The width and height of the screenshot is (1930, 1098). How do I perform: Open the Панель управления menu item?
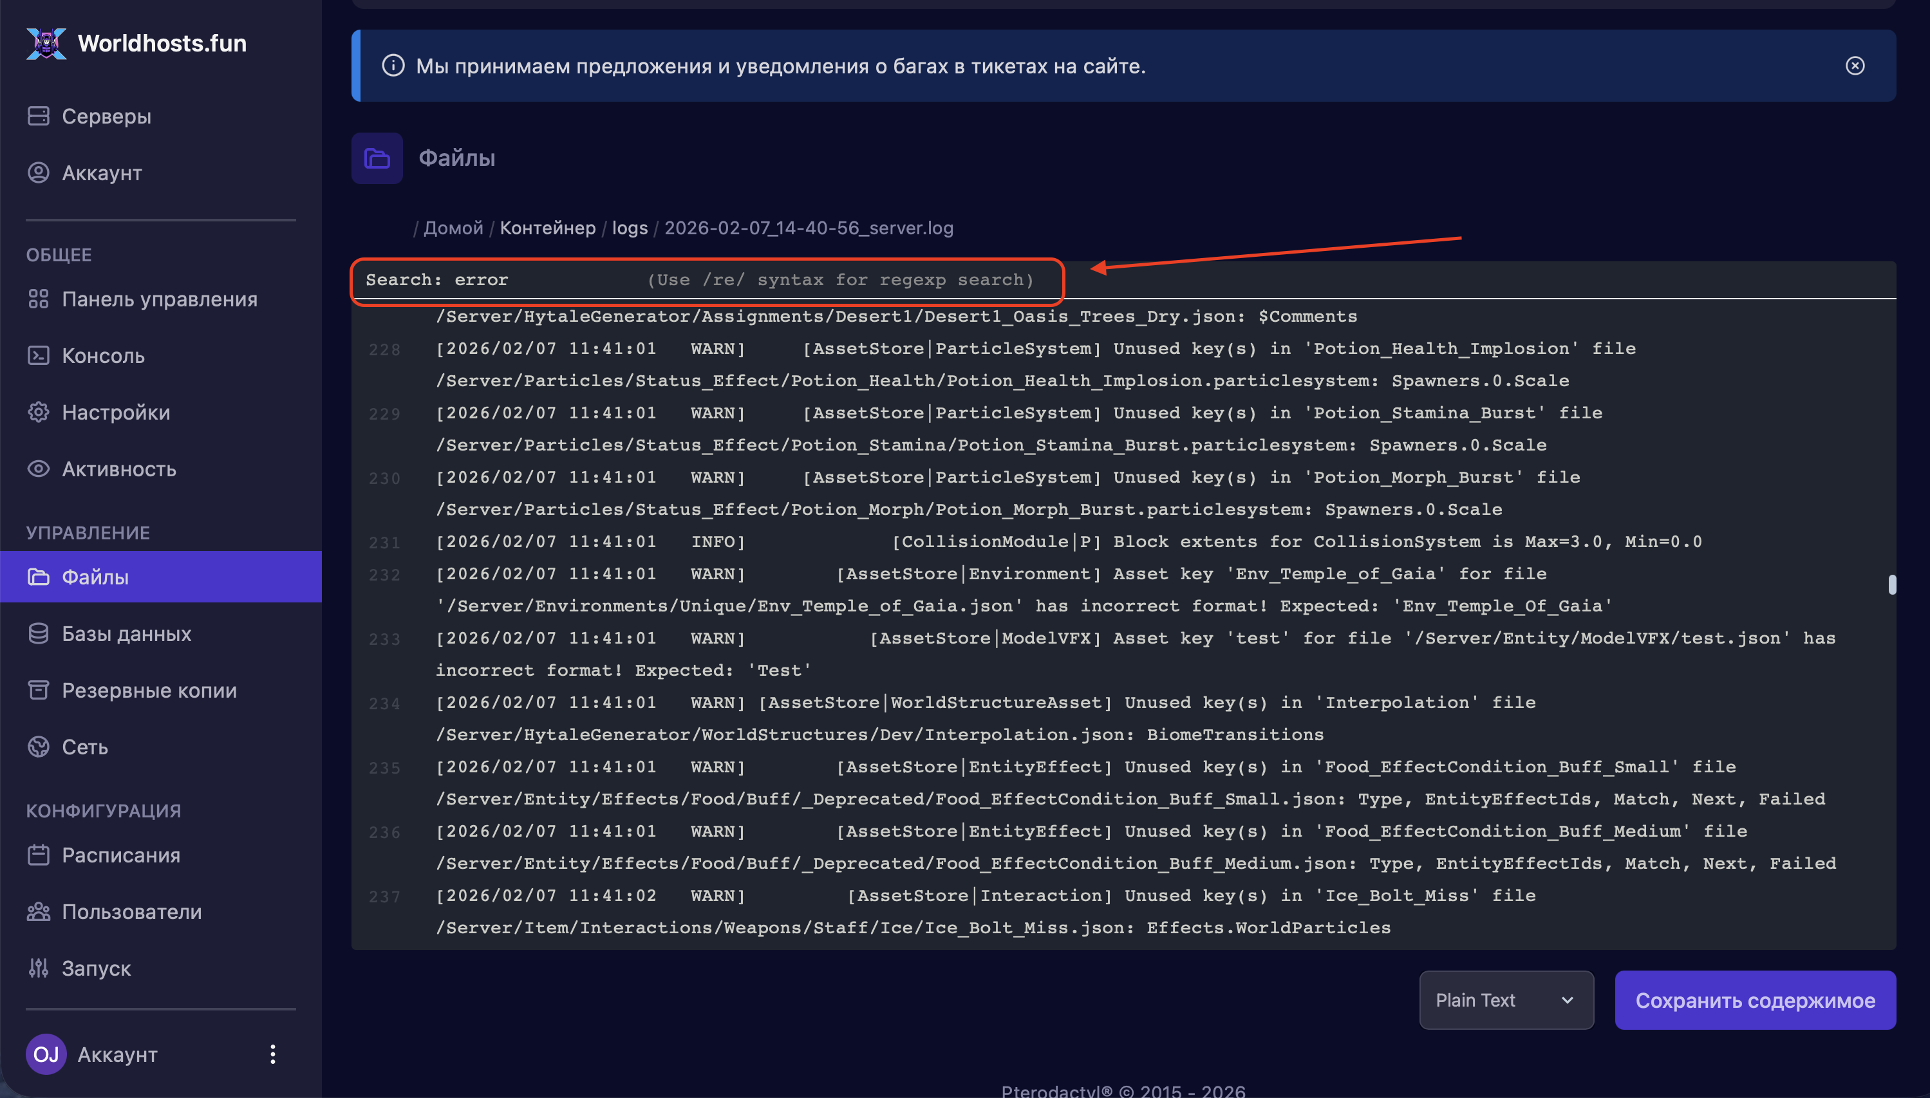[159, 299]
